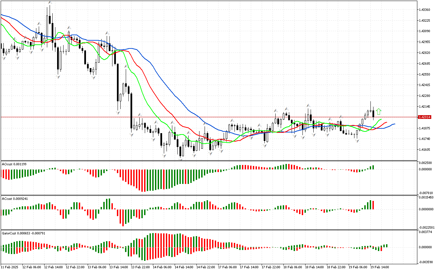Click the 14 Feb 06:00 time label

tap(162, 267)
